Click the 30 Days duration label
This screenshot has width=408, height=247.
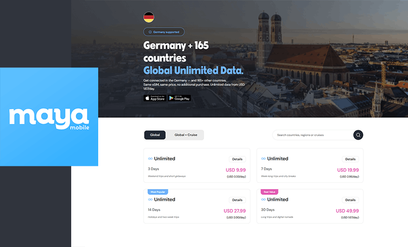(268, 210)
